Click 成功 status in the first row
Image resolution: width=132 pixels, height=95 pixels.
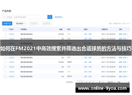[x=69, y=34]
